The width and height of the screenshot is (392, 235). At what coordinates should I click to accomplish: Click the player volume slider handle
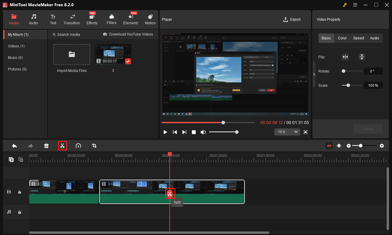pyautogui.click(x=237, y=132)
